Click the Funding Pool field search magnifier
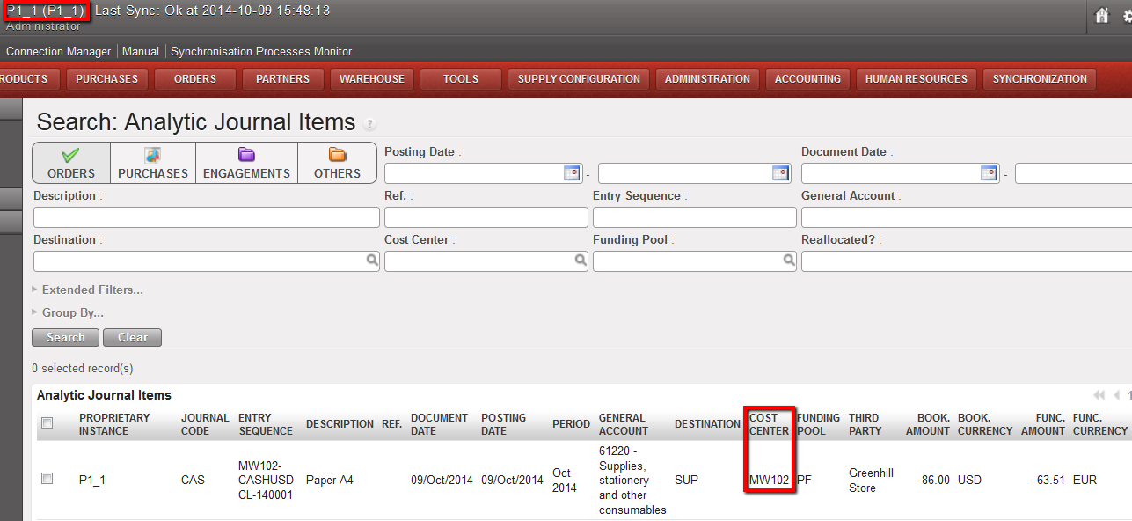The image size is (1132, 521). [789, 260]
